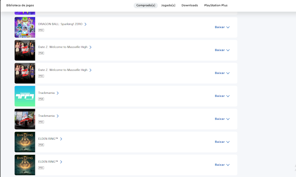The height and width of the screenshot is (177, 296).
Task: Open the arrow beside DRAGON BALL: Sparking! ZERO
Action: [x=85, y=24]
